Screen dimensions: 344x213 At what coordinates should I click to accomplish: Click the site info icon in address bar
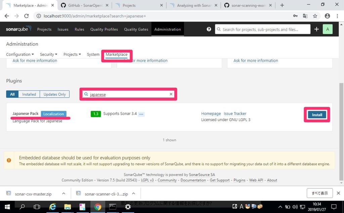(39, 16)
